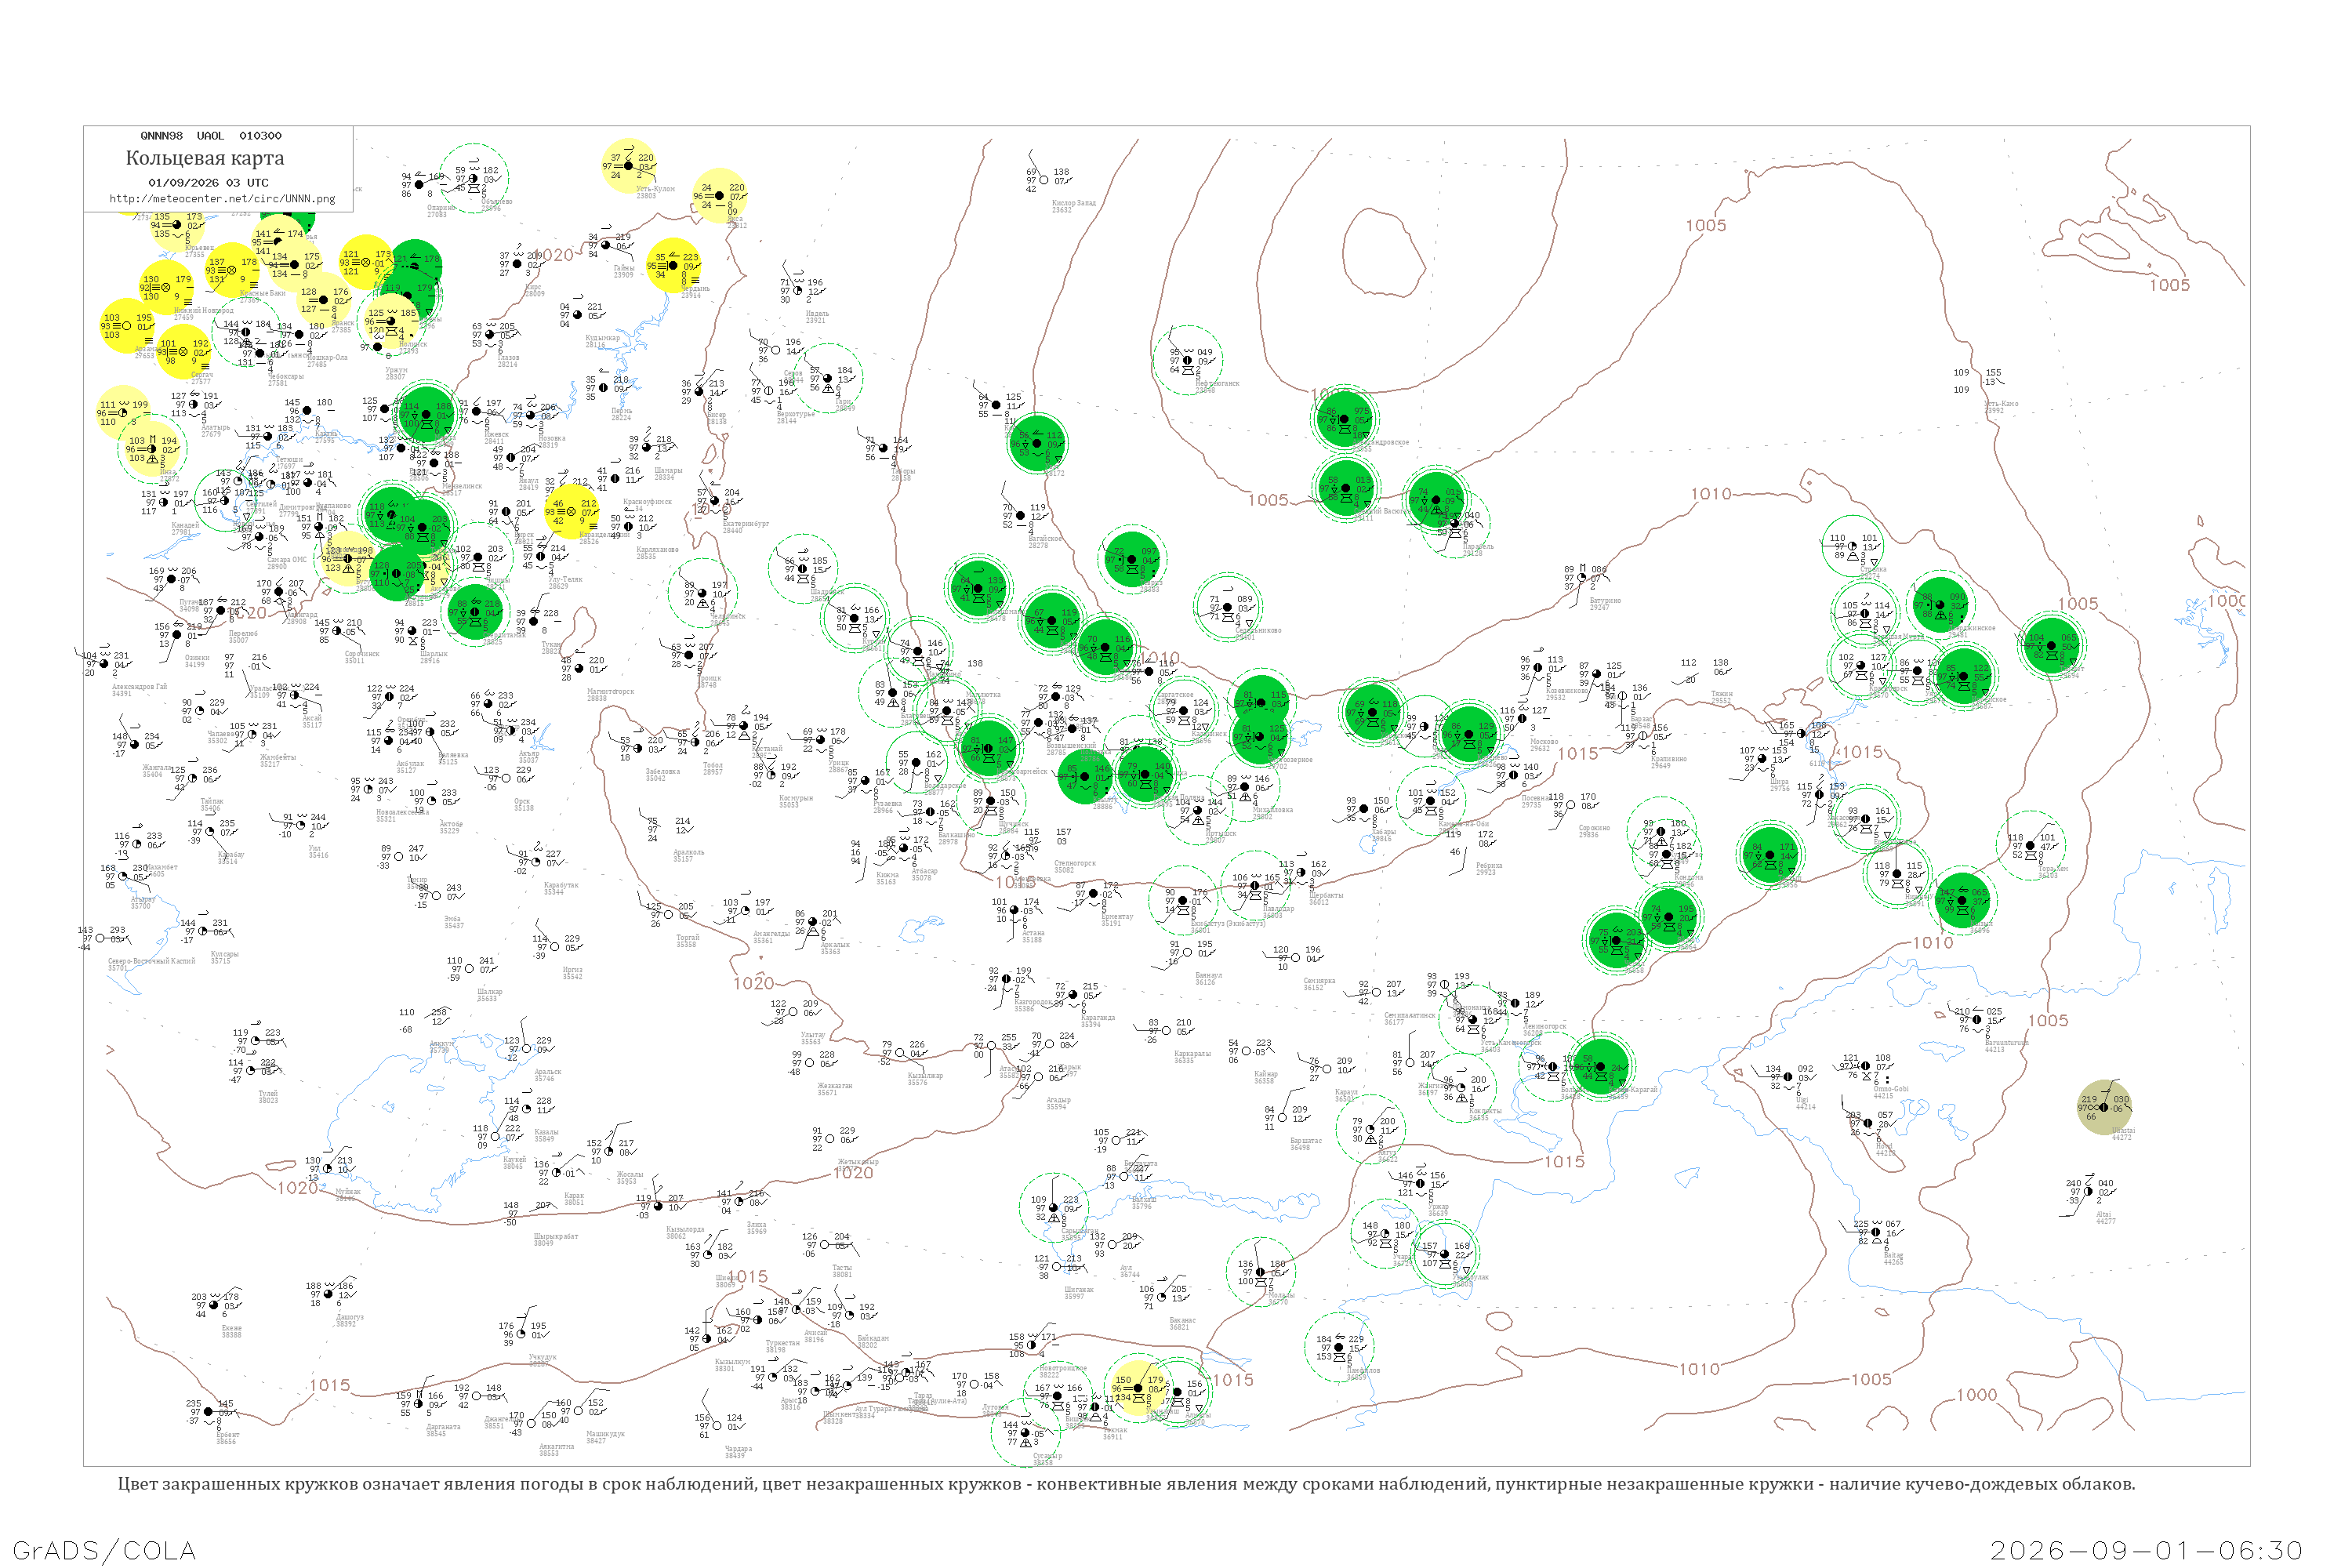Select the Ujgi 44214 station marker
This screenshot has width=2352, height=1568.
pyautogui.click(x=1788, y=1077)
